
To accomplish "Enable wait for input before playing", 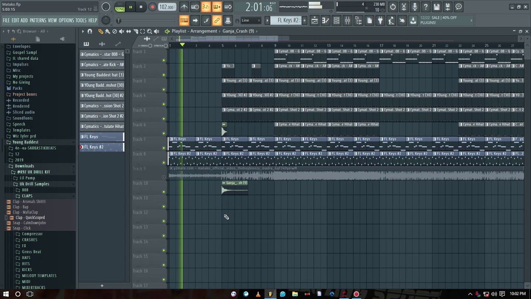I will tap(195, 7).
